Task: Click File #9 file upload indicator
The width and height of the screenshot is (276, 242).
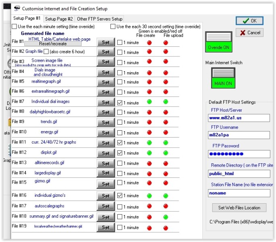Action: (166, 122)
